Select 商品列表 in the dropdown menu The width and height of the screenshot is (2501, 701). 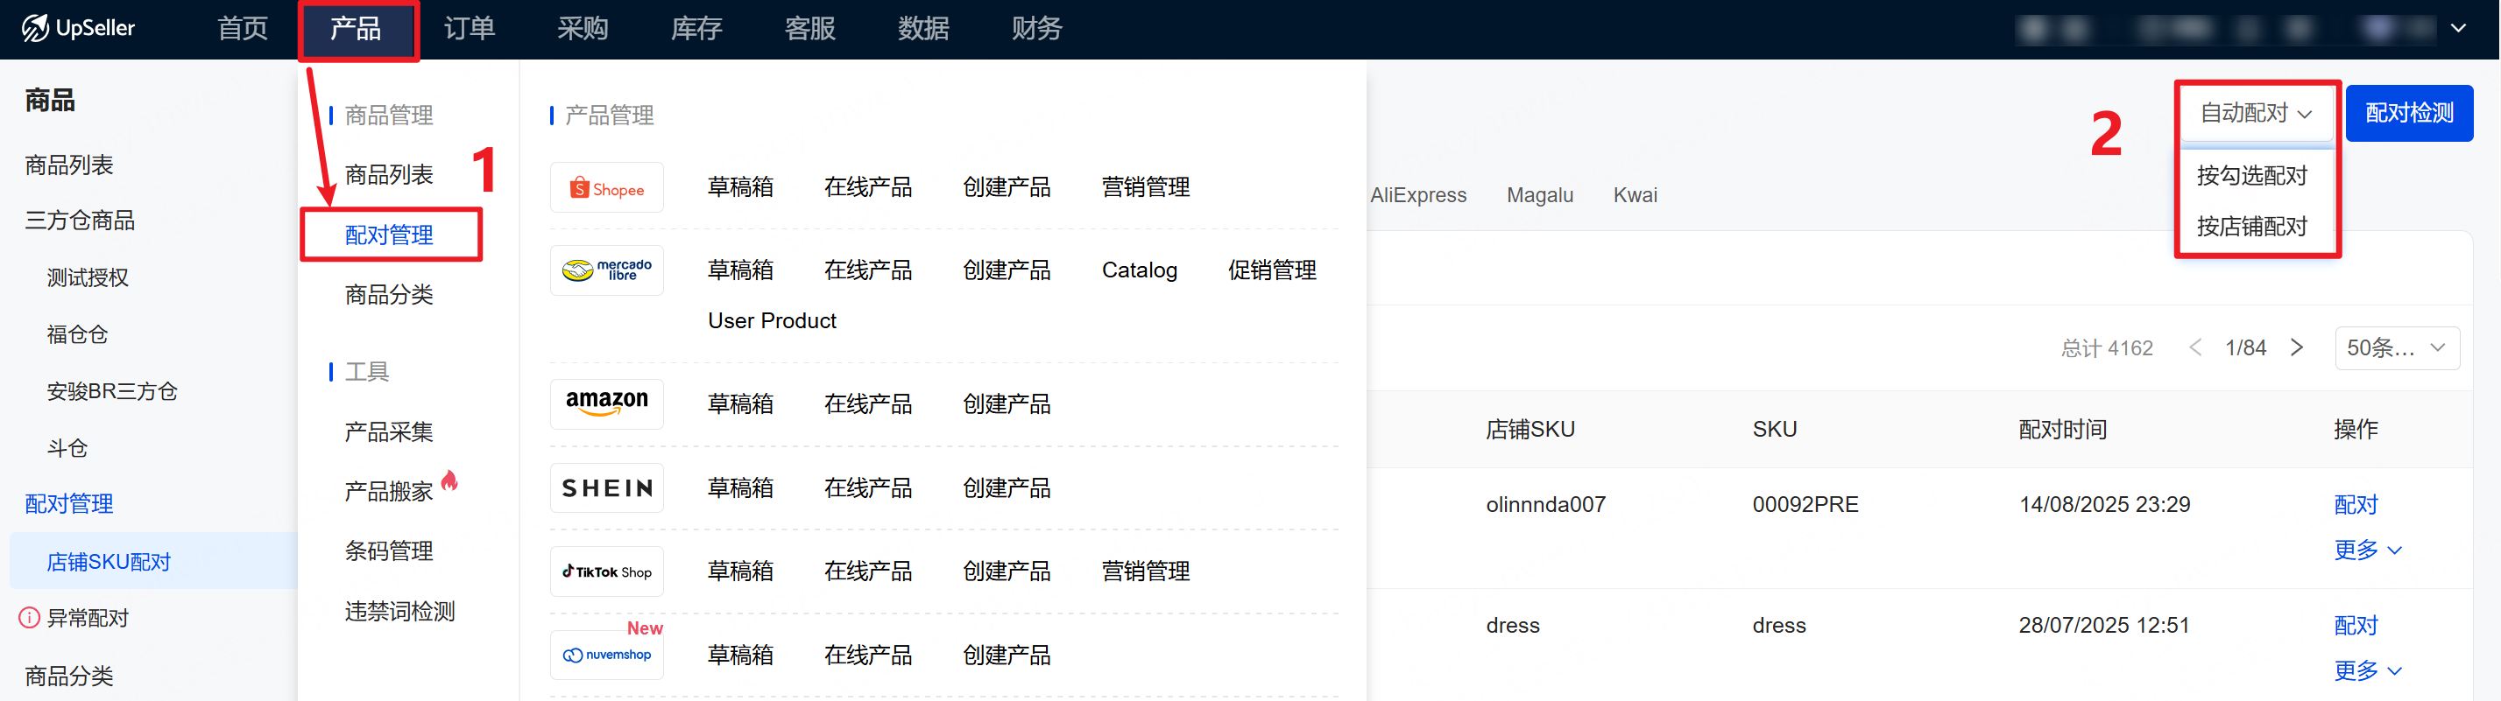click(x=389, y=174)
